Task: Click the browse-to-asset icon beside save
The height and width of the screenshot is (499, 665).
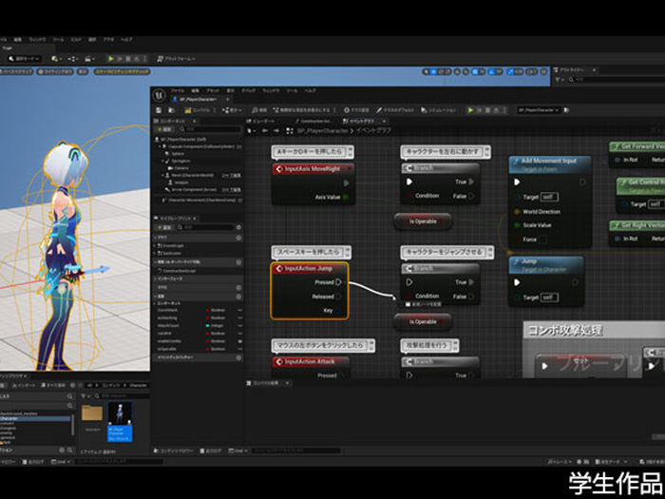Action: 171,110
